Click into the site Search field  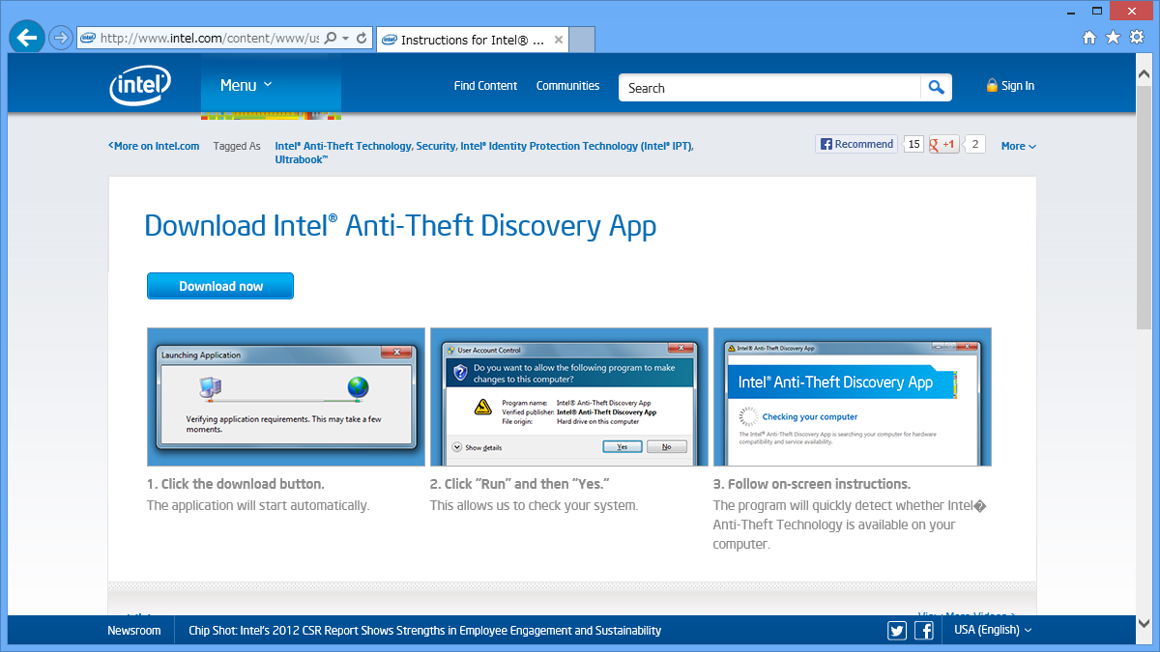pyautogui.click(x=768, y=87)
